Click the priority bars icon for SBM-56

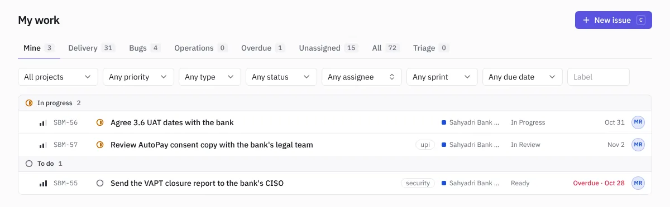42,123
